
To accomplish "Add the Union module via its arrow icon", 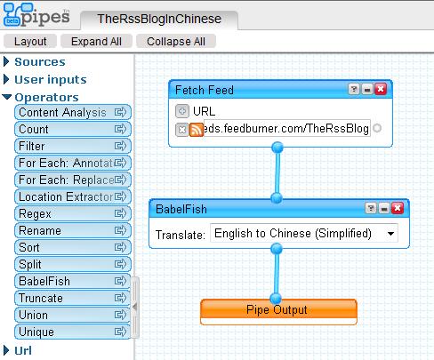I will pos(120,315).
